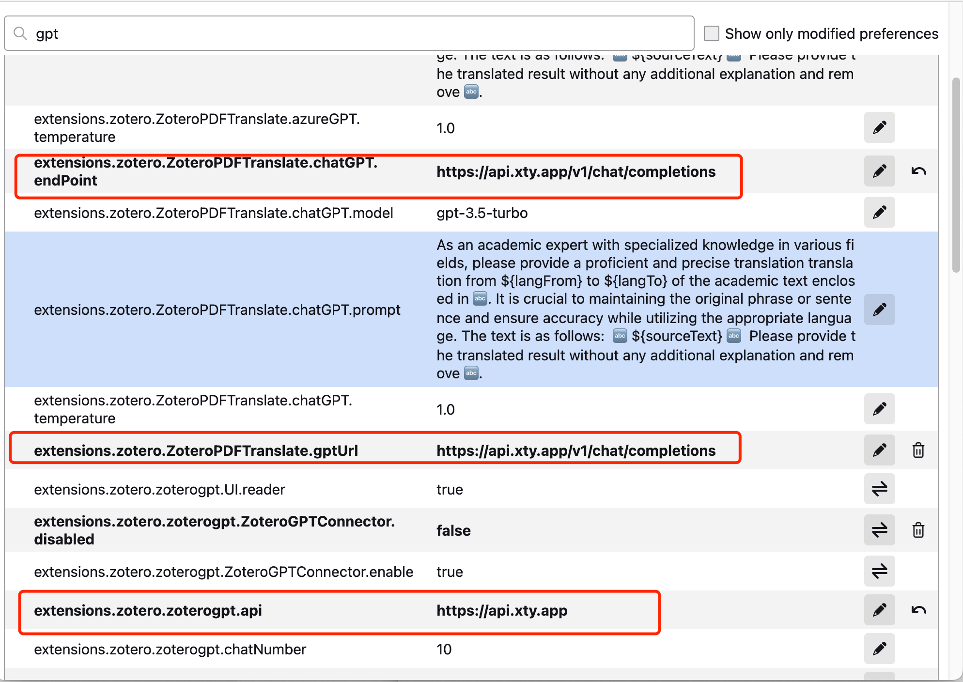
Task: Edit the zoterogpt.chatNumber preference value
Action: (879, 649)
